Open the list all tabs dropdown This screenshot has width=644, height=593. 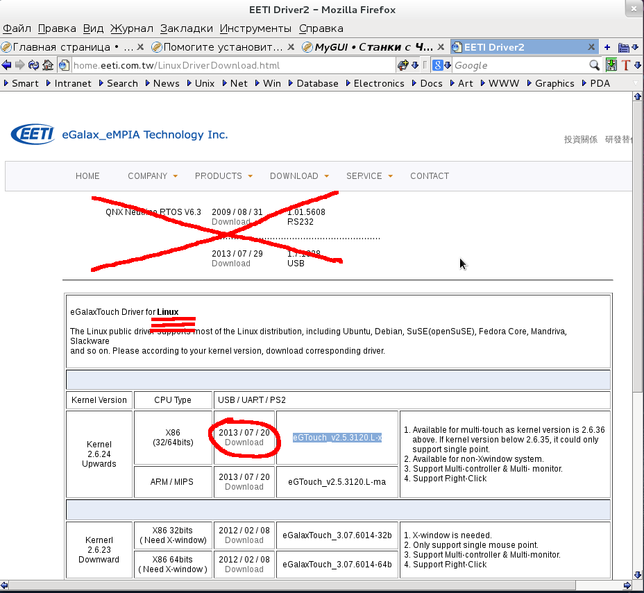pos(635,47)
